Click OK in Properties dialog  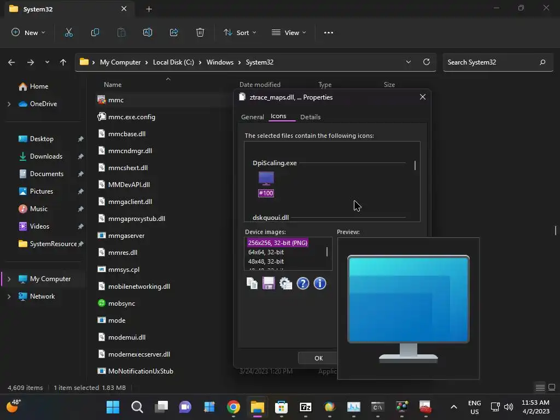tap(319, 358)
